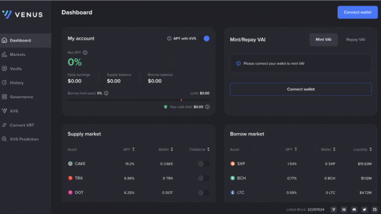Enable collateral toggle for CAKE

pyautogui.click(x=204, y=164)
